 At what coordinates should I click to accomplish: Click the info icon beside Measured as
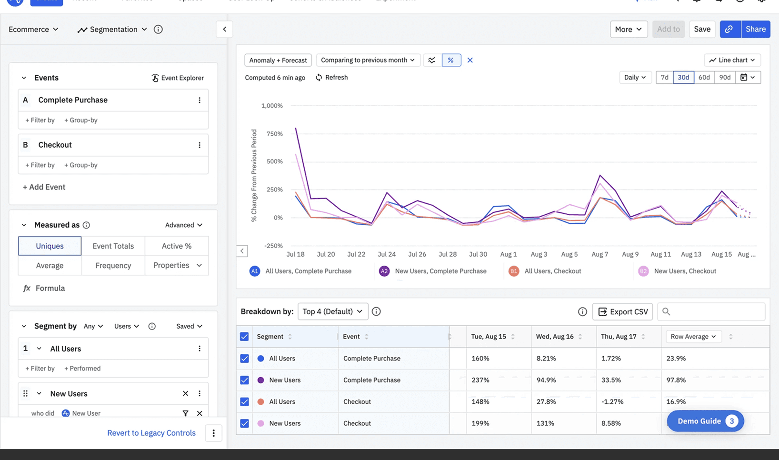point(86,225)
